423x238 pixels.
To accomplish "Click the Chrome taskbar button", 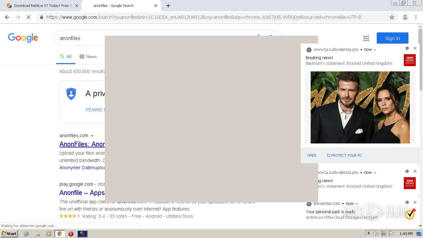I will (x=60, y=234).
